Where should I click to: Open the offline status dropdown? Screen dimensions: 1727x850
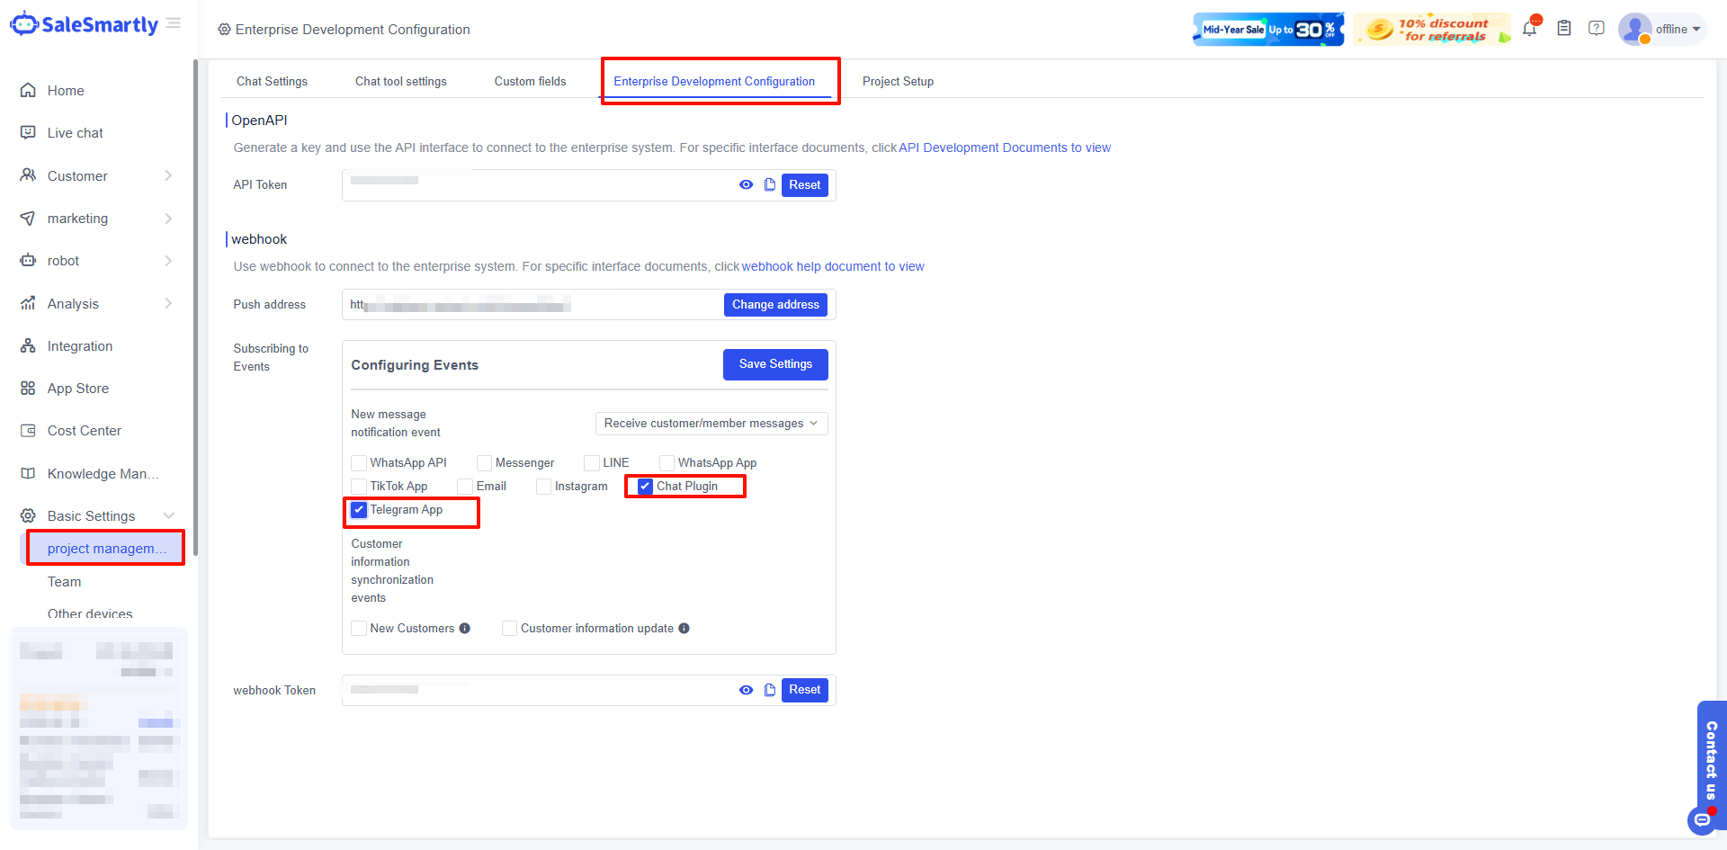click(1678, 29)
